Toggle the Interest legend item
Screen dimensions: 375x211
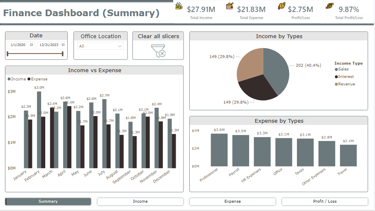pos(346,77)
